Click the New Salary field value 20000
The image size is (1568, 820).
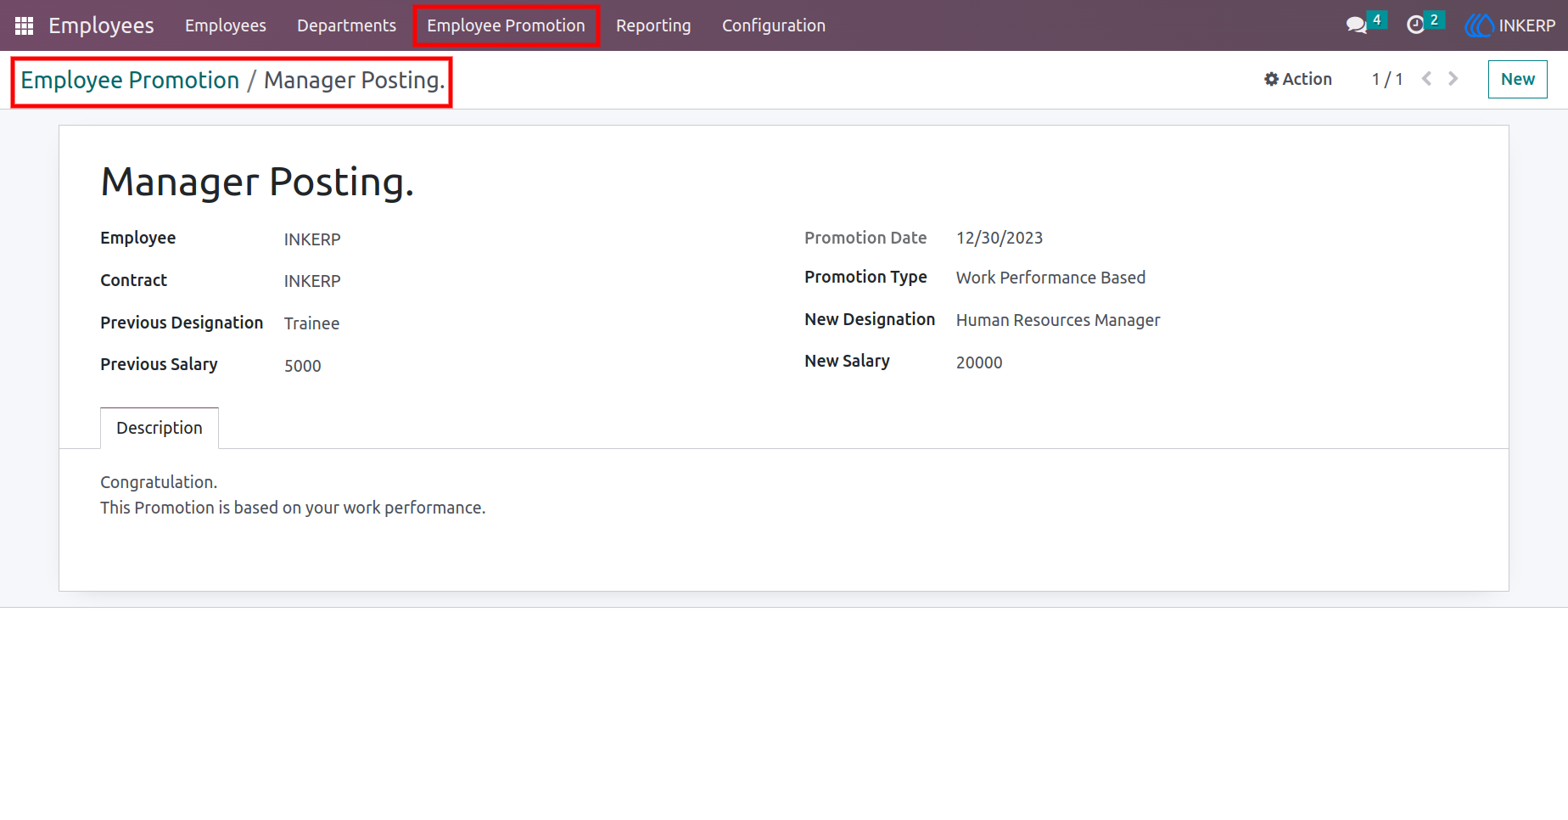coord(979,362)
